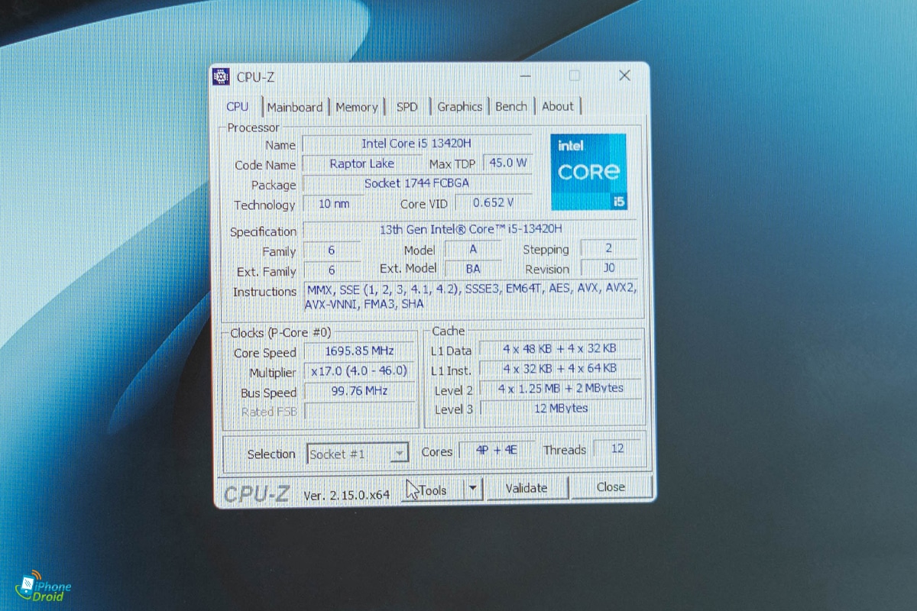Click the CPU-Z app icon in title bar
Viewport: 917px width, 611px height.
(221, 76)
